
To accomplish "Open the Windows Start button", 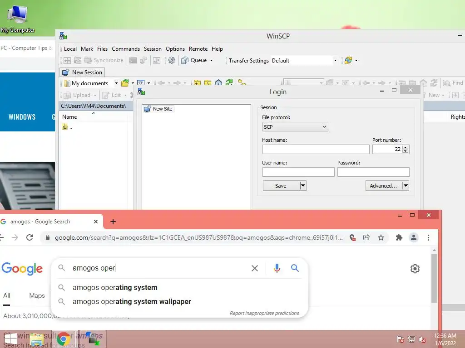I will (11, 339).
